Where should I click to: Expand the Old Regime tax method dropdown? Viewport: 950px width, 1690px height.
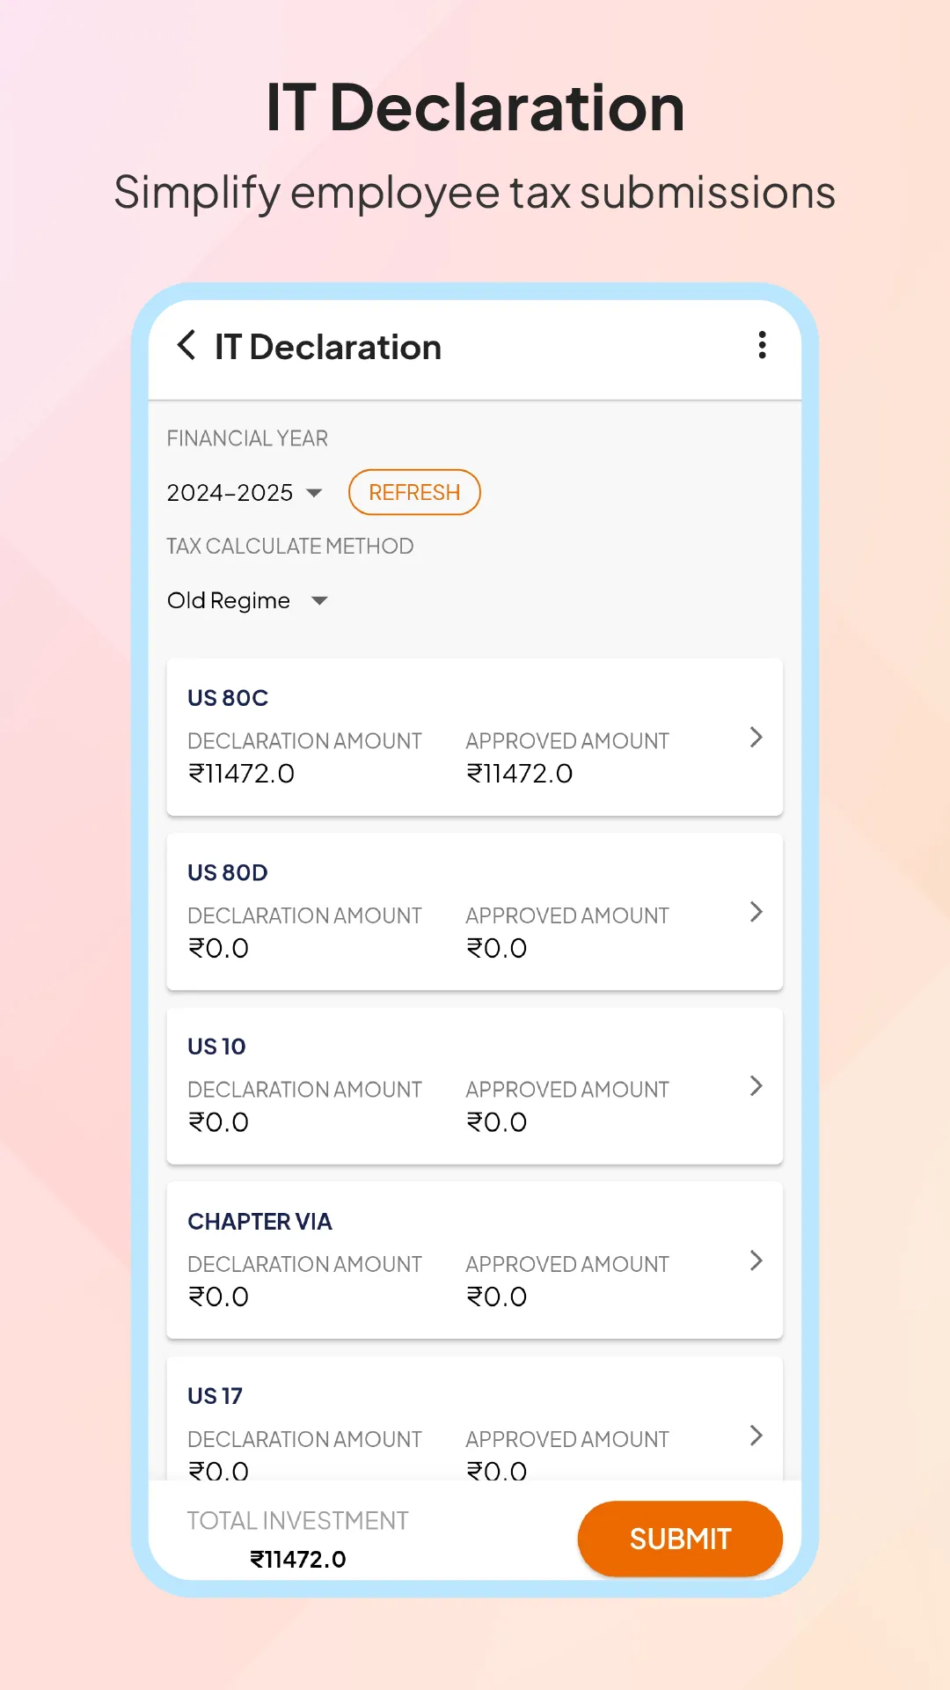(x=246, y=600)
